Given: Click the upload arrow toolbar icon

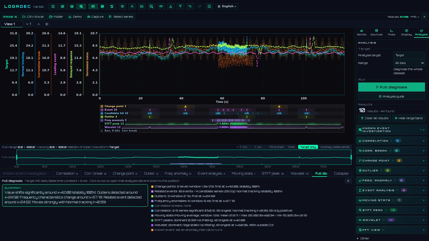Looking at the screenshot, I should [180, 6].
